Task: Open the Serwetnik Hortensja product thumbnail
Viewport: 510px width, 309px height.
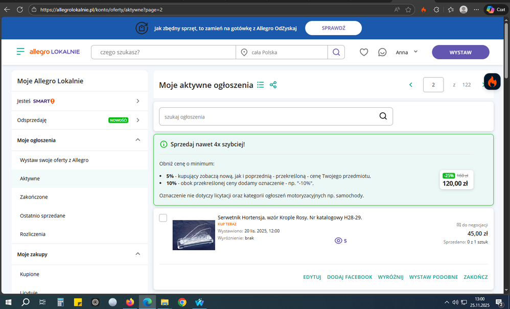Action: [x=194, y=235]
